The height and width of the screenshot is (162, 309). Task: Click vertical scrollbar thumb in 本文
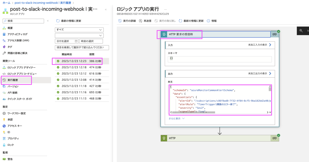tap(270, 89)
